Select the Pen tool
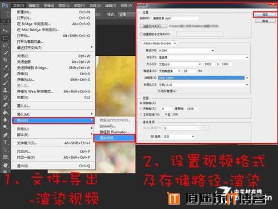The width and height of the screenshot is (278, 209). 5,135
